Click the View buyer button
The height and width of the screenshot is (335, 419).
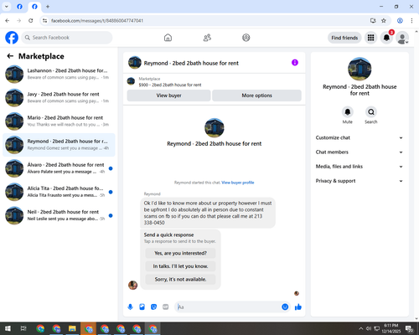168,95
